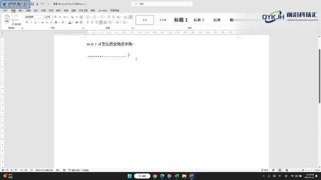Apply the 标题 2 heading style
The width and height of the screenshot is (321, 180).
click(199, 20)
